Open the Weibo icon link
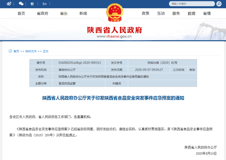Image resolution: width=226 pixels, height=160 pixels. (9, 4)
